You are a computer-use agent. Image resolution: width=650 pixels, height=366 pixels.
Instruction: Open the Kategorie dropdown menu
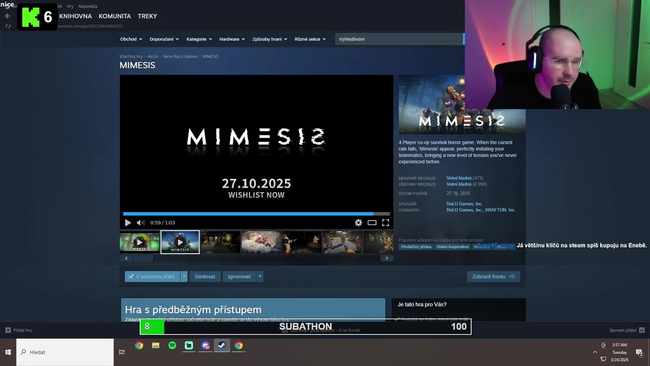point(199,39)
